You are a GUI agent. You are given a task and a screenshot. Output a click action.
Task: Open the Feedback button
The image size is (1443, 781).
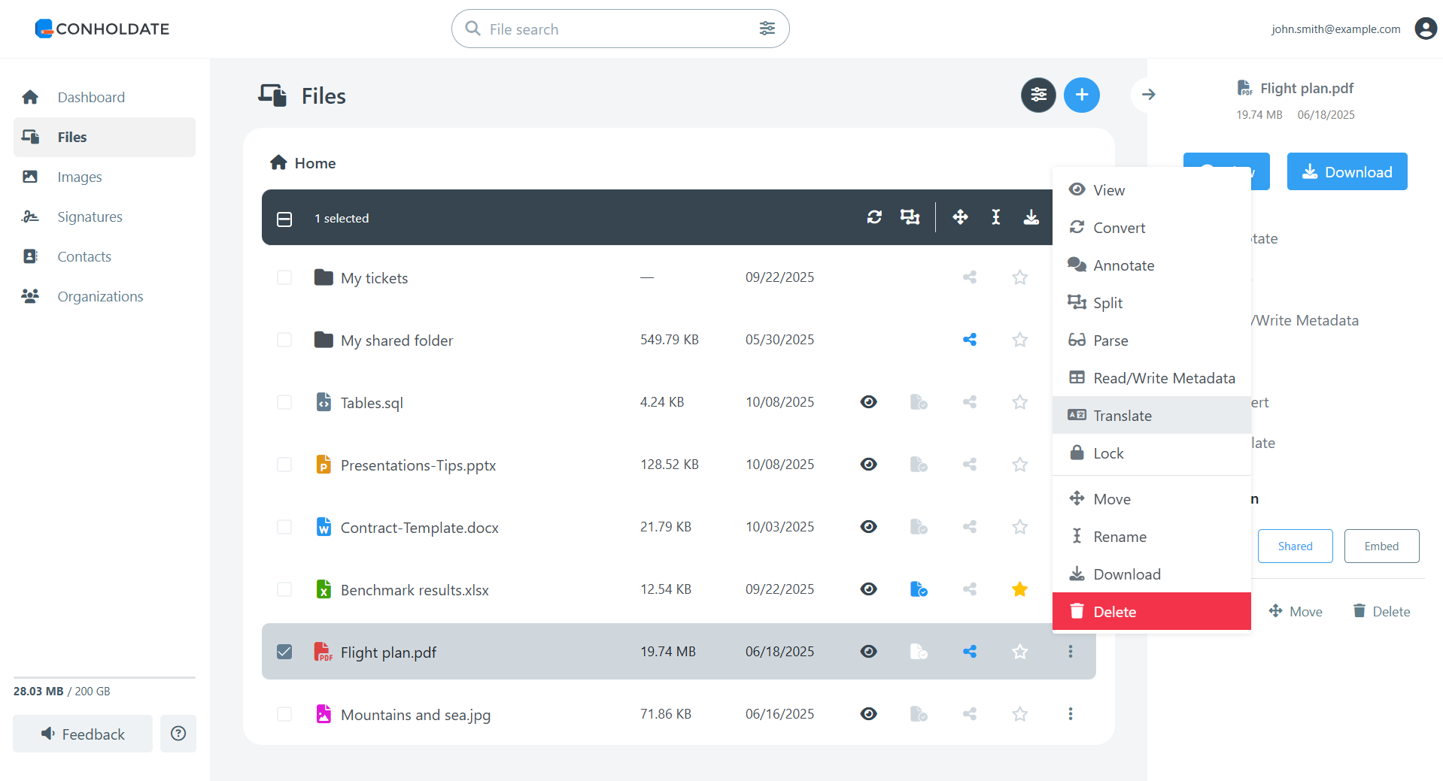tap(83, 734)
